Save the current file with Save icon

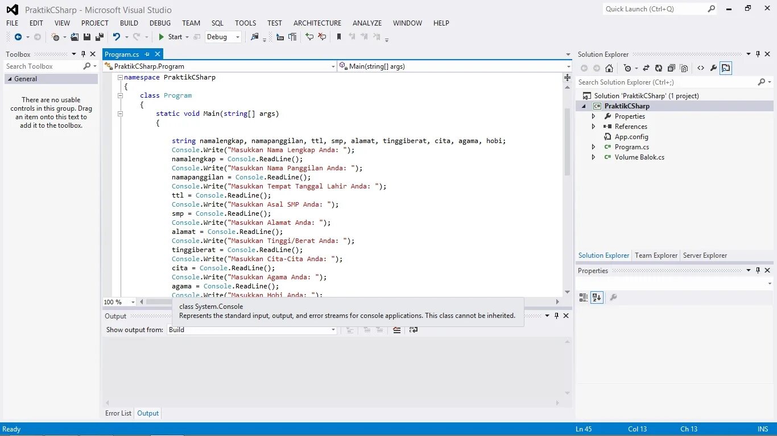point(87,37)
